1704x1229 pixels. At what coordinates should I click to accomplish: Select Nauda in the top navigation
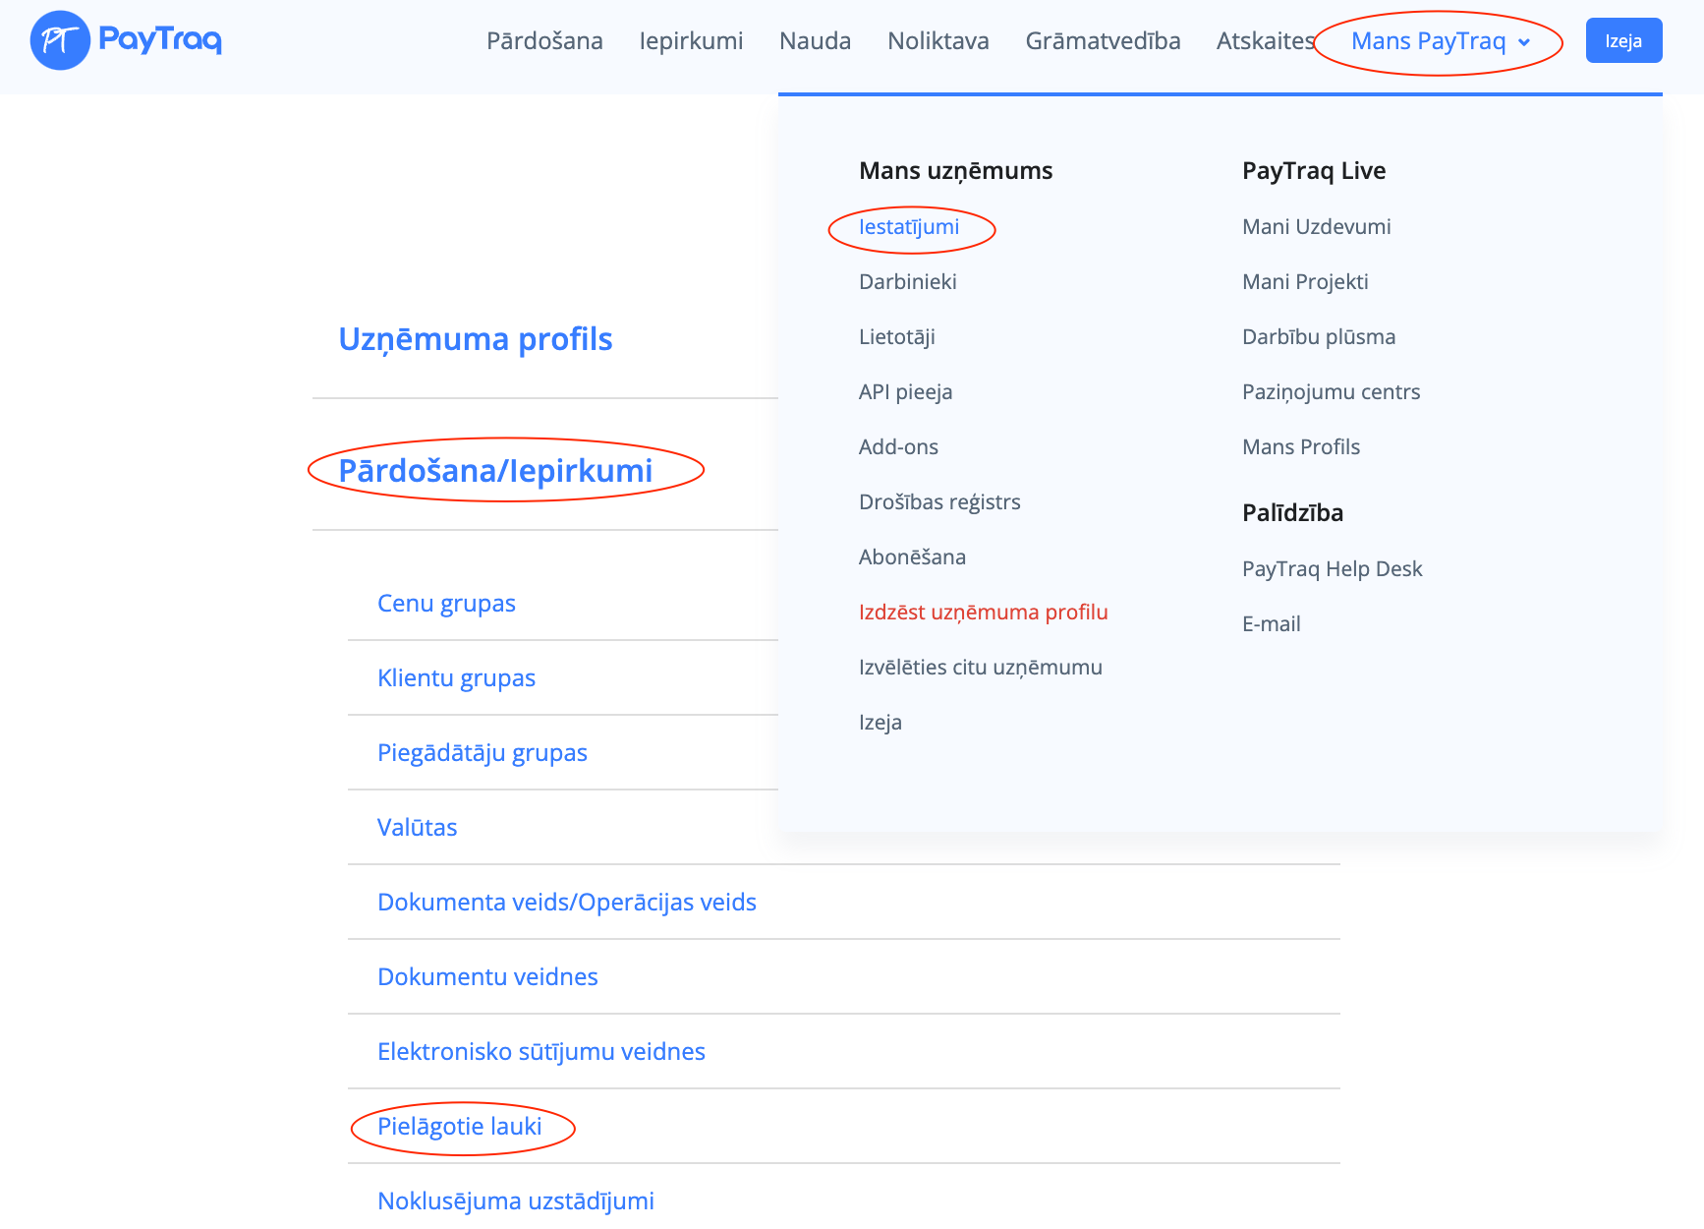815,41
